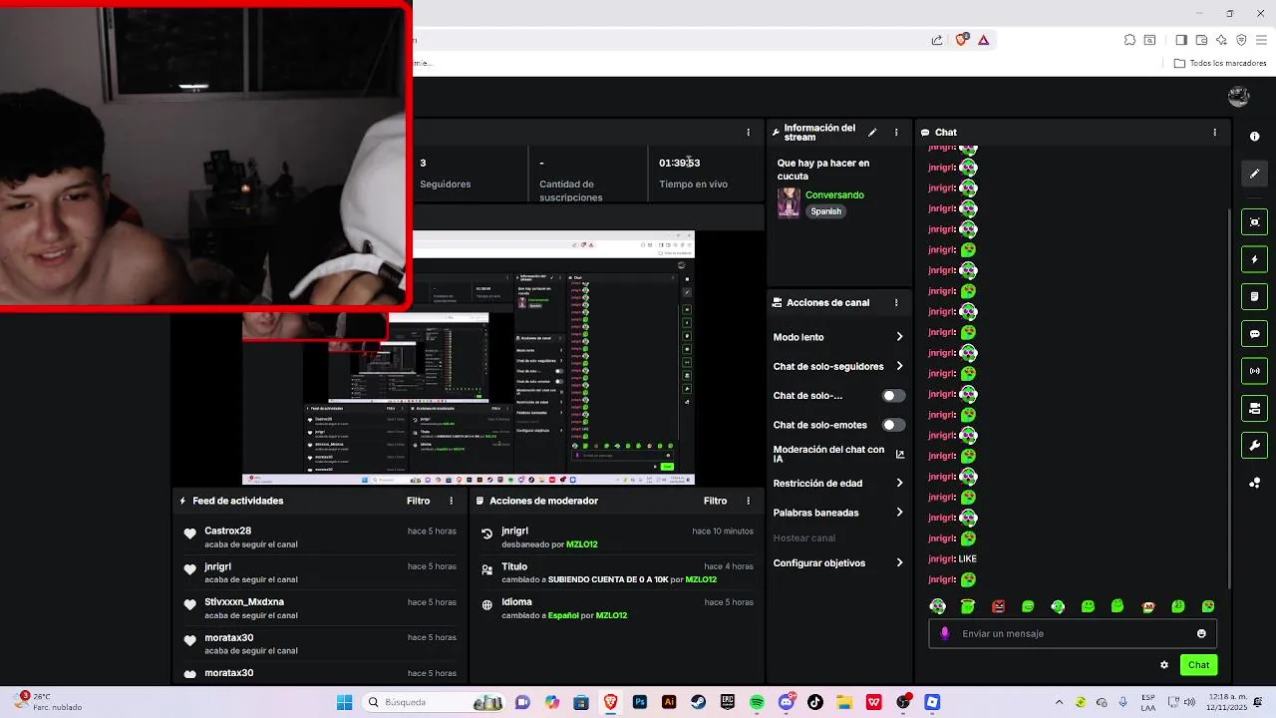
Task: Click MZLO12 link in jnrigrl desbaneado row
Action: 581,544
